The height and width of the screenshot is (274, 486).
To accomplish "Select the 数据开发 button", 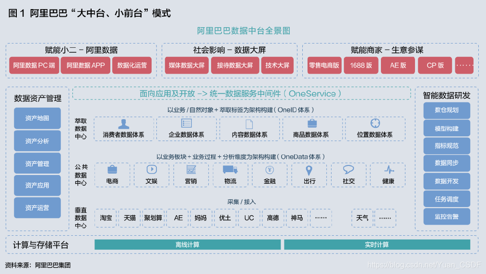I will coord(447,181).
